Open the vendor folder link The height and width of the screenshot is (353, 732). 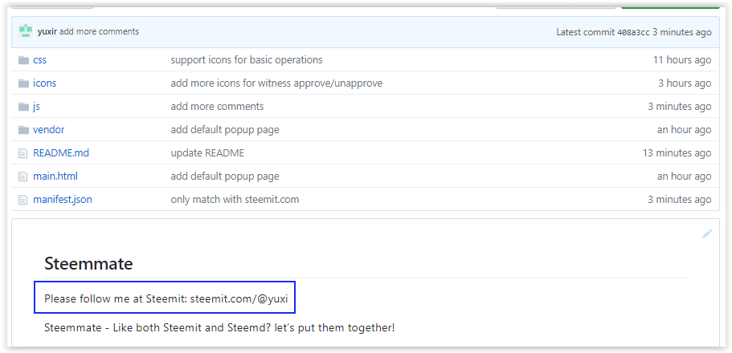click(x=48, y=130)
